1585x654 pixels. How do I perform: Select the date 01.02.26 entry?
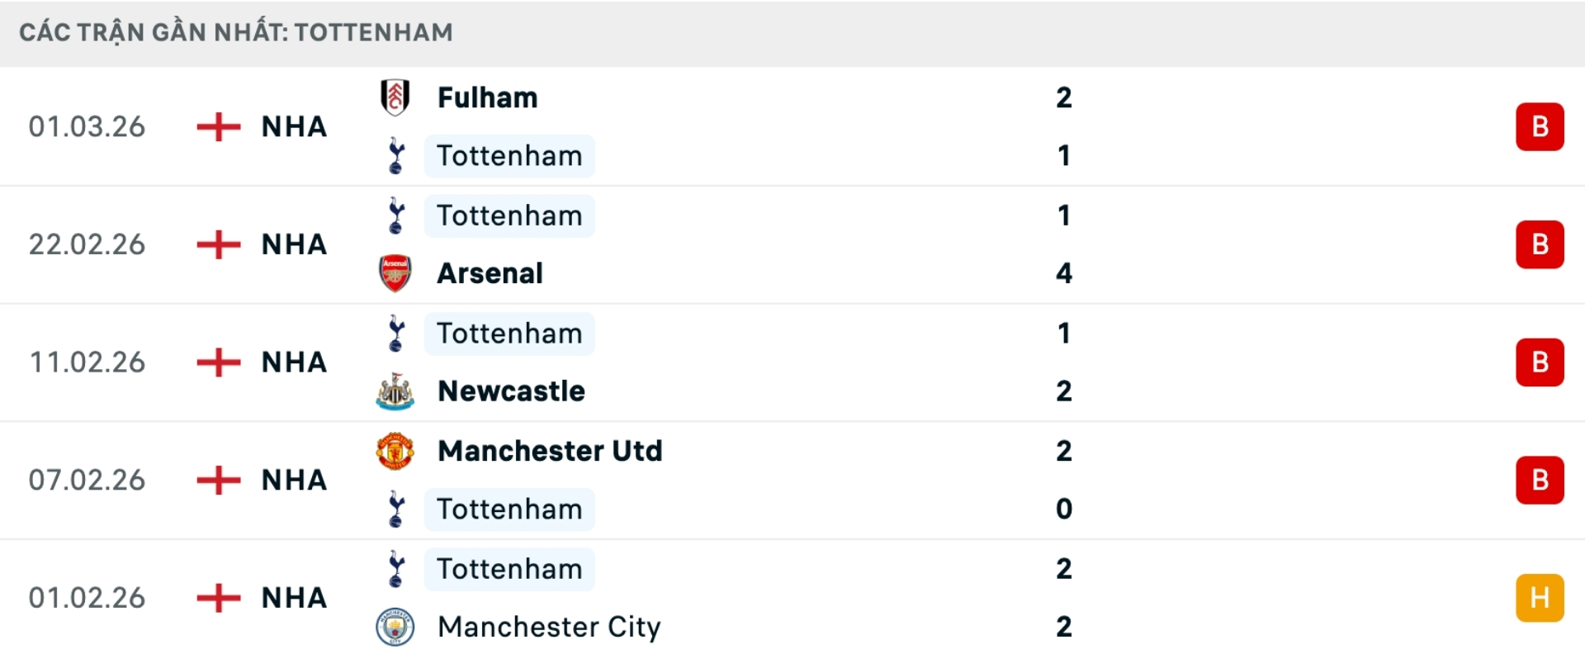[86, 598]
